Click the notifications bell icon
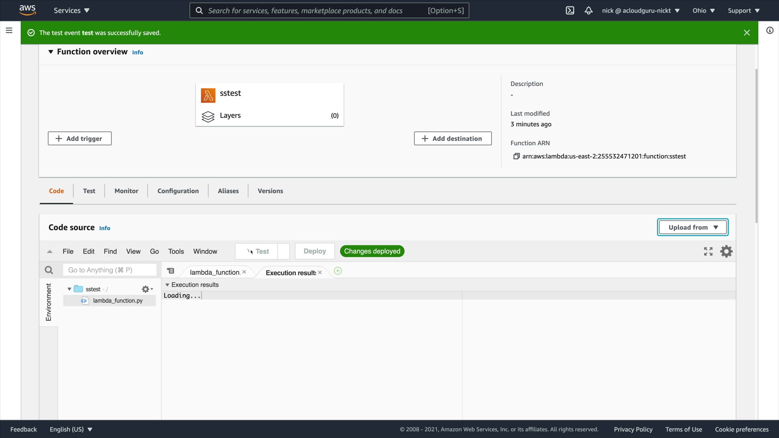This screenshot has height=438, width=779. coord(588,11)
